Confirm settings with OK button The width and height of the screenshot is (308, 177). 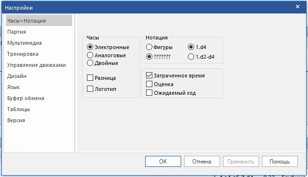point(163,162)
